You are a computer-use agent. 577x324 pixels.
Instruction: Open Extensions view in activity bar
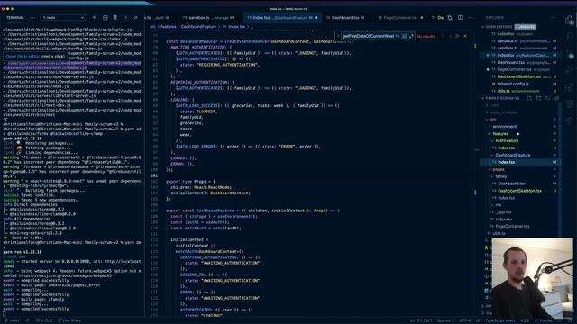[x=570, y=87]
